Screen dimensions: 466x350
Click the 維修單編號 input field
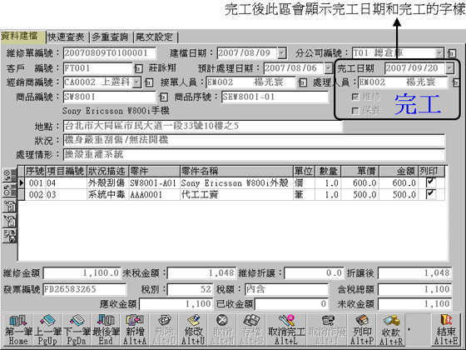109,53
